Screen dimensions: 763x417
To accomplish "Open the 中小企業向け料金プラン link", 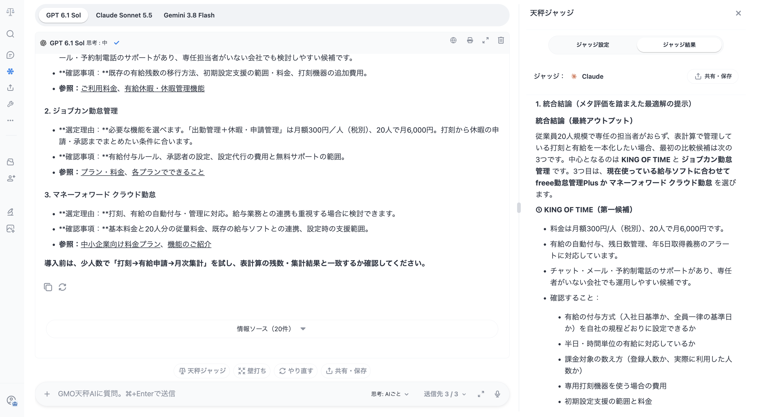I will pyautogui.click(x=121, y=244).
